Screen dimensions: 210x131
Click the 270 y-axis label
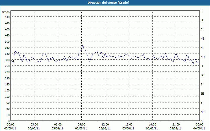7,66
